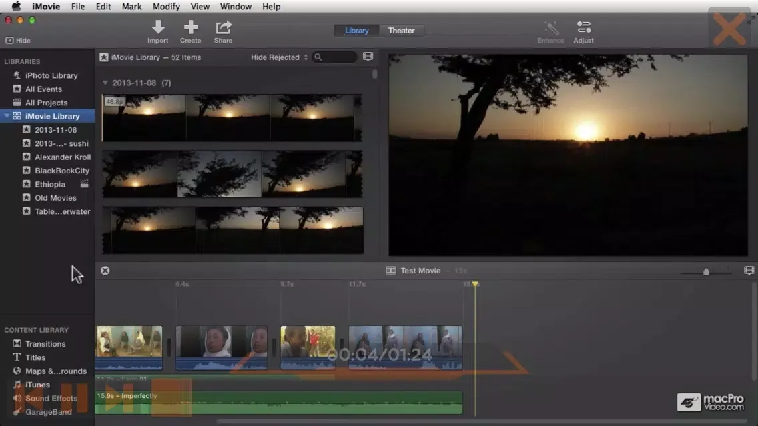758x426 pixels.
Task: Open the Edit menu
Action: click(x=103, y=6)
